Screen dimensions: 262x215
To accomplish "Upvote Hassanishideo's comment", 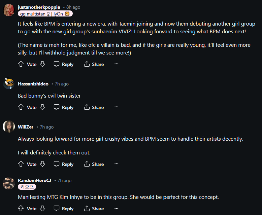I will [21, 107].
